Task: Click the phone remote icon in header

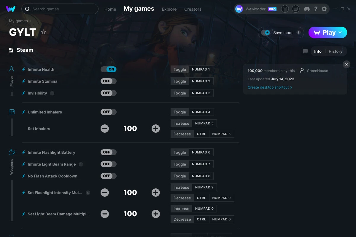Action: pyautogui.click(x=285, y=9)
